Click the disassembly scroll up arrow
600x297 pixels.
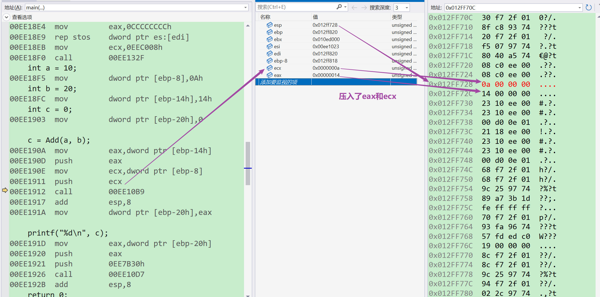click(x=248, y=26)
